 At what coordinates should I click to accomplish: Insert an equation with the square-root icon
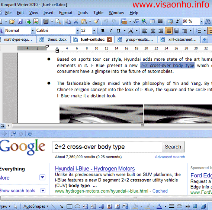[x=136, y=21]
